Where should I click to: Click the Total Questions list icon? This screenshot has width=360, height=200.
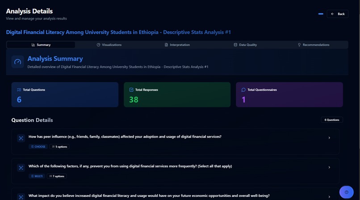click(19, 90)
